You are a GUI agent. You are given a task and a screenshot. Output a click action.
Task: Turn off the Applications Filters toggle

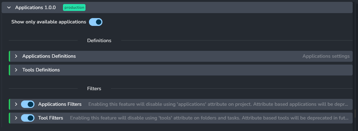pyautogui.click(x=28, y=104)
